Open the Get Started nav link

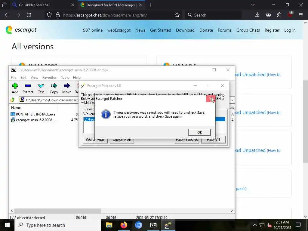point(161,30)
